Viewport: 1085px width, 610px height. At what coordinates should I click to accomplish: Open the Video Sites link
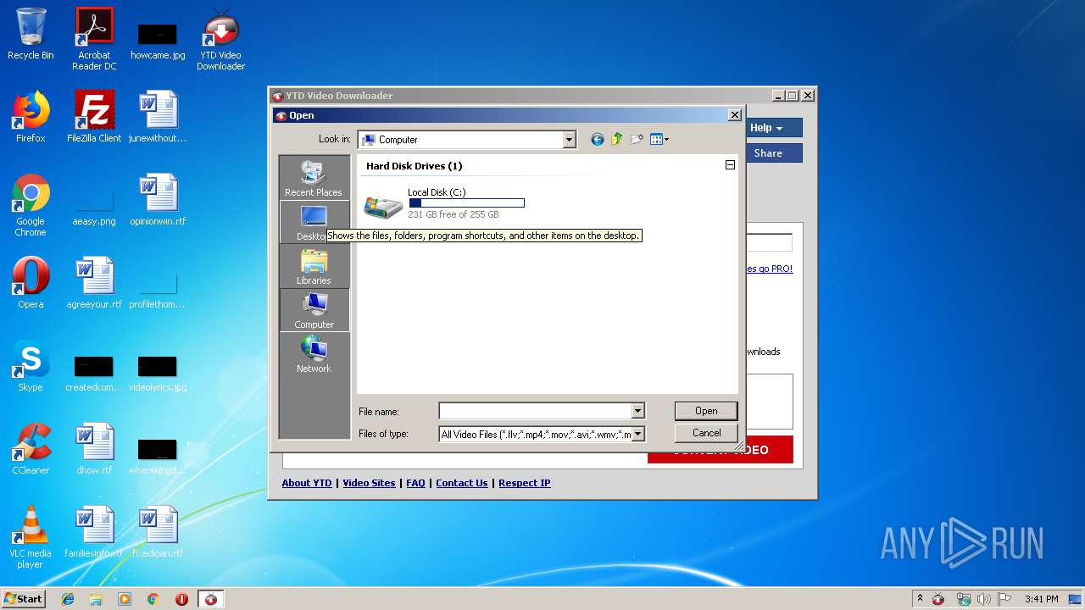[x=369, y=483]
